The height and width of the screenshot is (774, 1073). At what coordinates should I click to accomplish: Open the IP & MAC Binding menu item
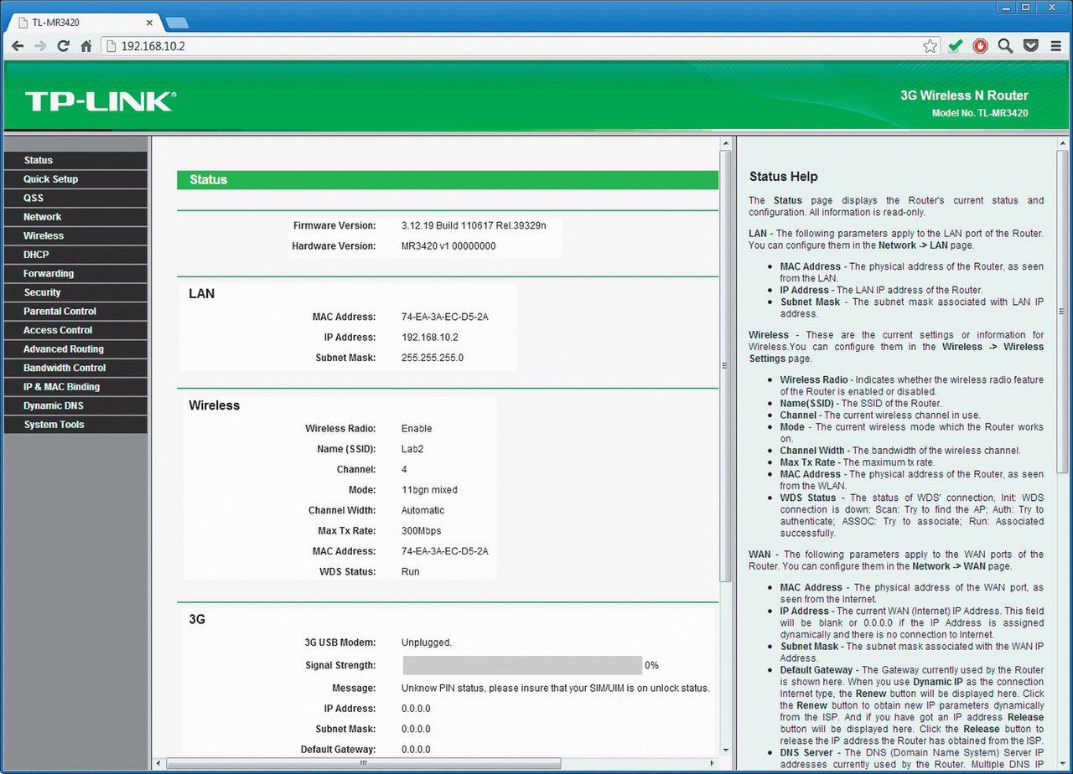[75, 386]
